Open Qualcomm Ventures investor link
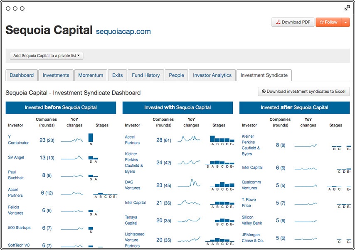This screenshot has height=250, width=355. 251,185
